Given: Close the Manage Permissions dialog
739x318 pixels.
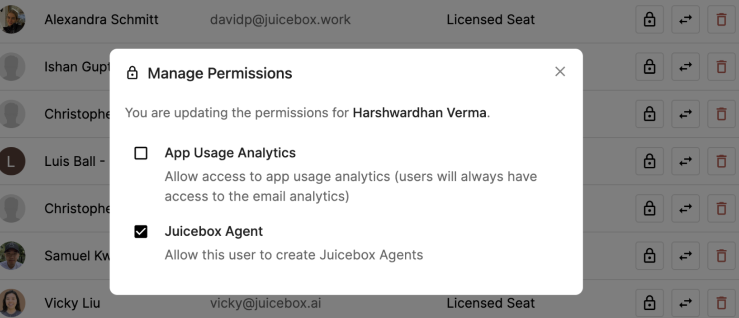Looking at the screenshot, I should pyautogui.click(x=560, y=71).
